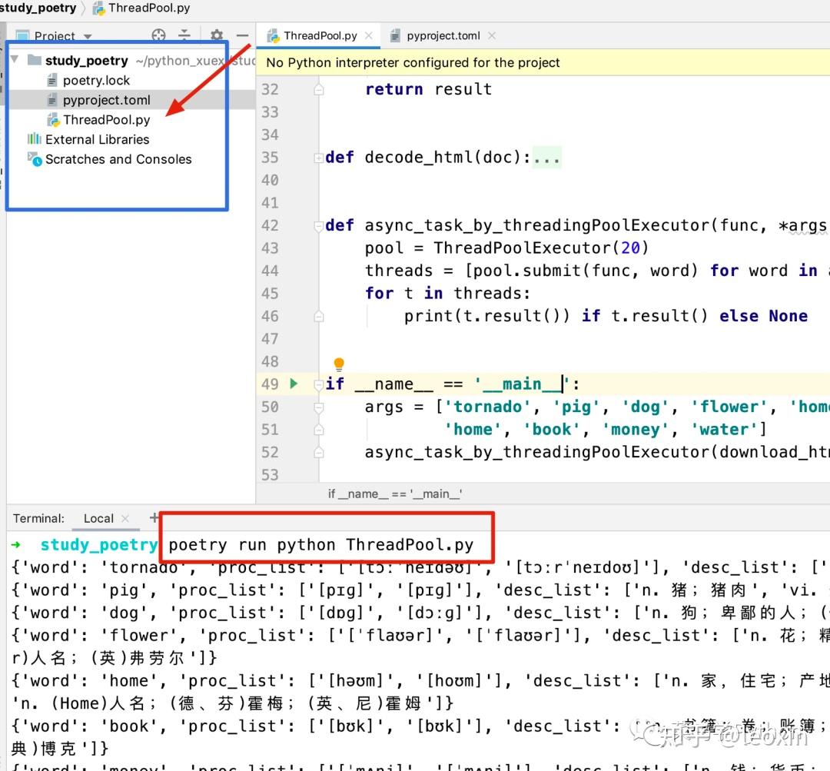830x771 pixels.
Task: Close the Local terminal tab
Action: tap(125, 518)
